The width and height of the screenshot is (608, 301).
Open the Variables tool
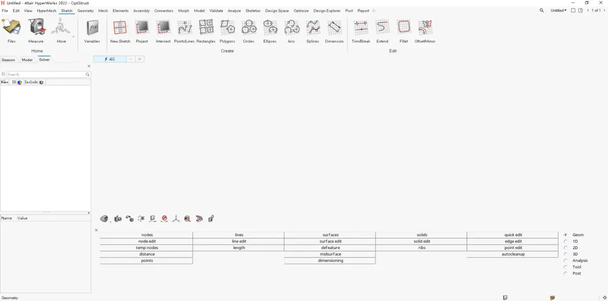92,31
